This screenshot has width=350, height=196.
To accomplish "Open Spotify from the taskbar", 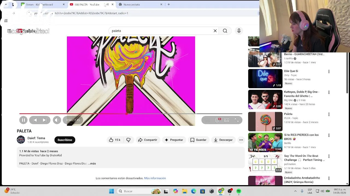I will tap(239, 191).
